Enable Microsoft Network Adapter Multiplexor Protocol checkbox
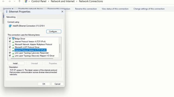 click(x=10, y=44)
